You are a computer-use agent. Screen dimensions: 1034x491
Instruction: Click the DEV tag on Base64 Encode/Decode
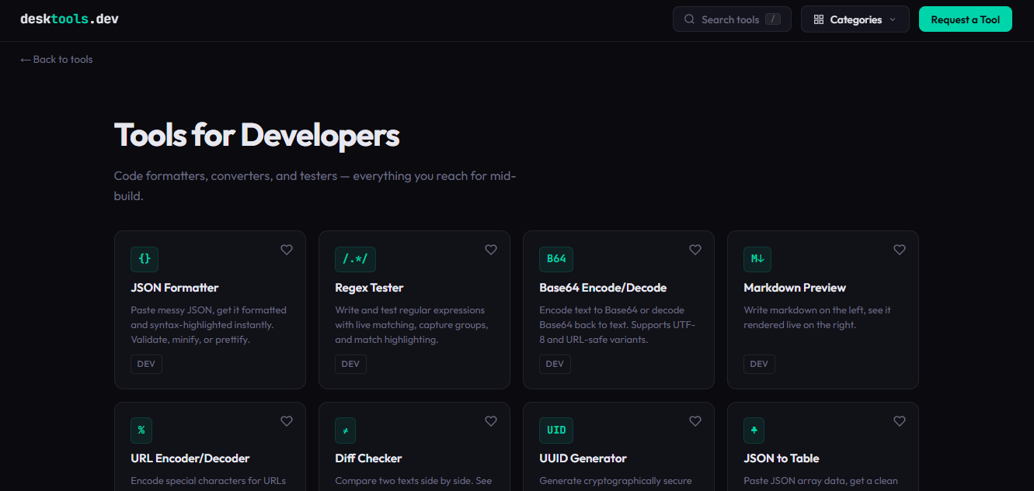(555, 363)
